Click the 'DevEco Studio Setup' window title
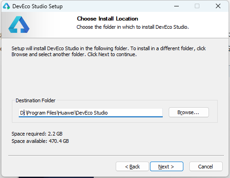 (x=37, y=6)
